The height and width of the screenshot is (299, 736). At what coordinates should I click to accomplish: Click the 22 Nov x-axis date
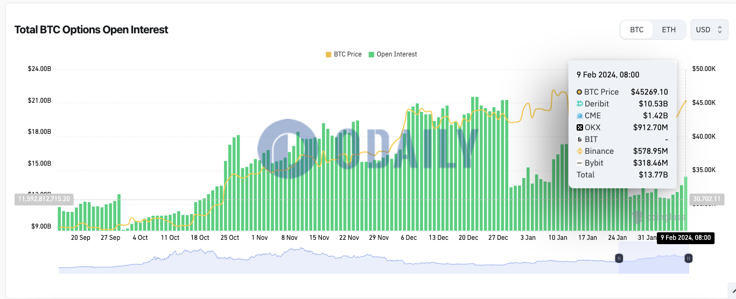(349, 237)
